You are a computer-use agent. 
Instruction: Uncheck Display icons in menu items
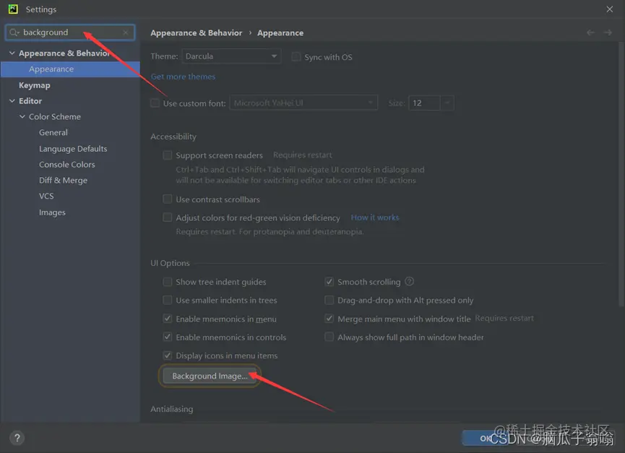pos(168,355)
